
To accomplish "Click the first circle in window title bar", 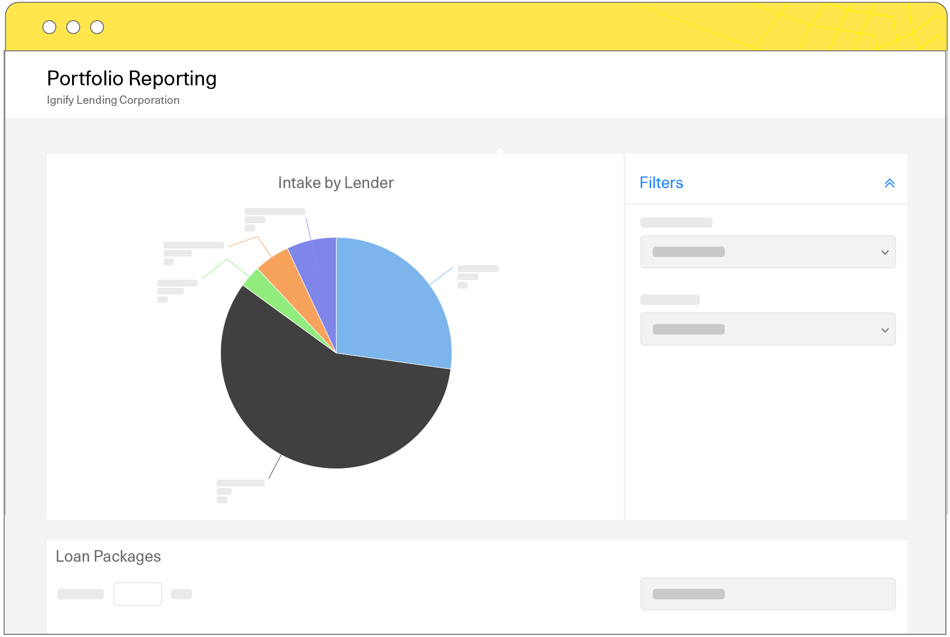I will 49,27.
